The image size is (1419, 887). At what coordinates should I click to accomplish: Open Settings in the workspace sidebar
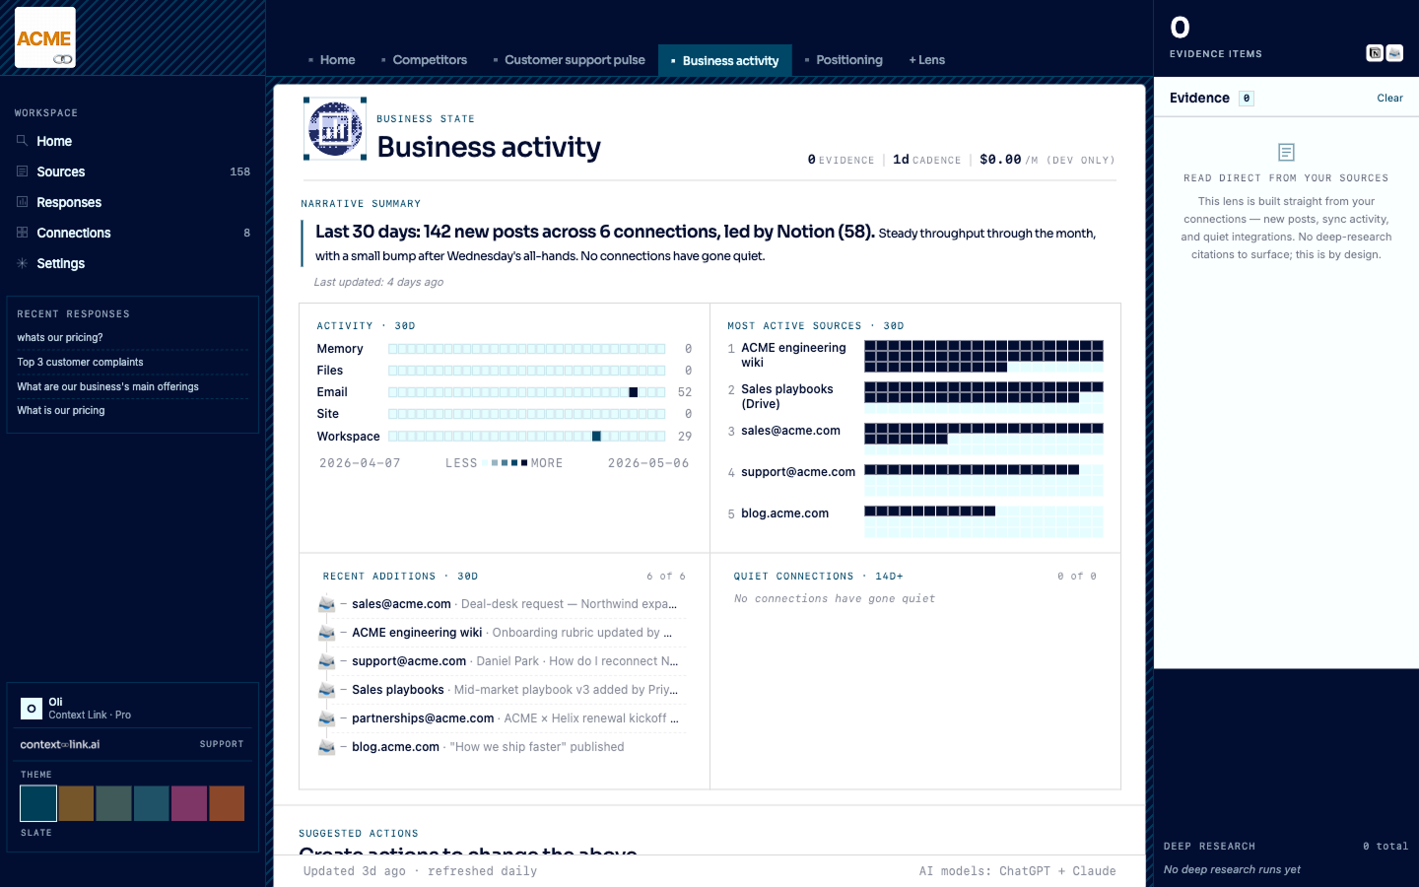click(133, 263)
